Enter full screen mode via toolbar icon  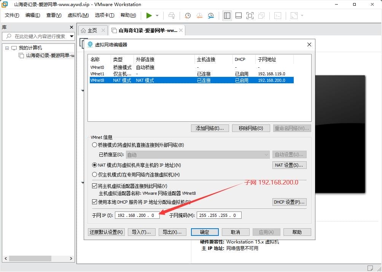tap(250, 16)
